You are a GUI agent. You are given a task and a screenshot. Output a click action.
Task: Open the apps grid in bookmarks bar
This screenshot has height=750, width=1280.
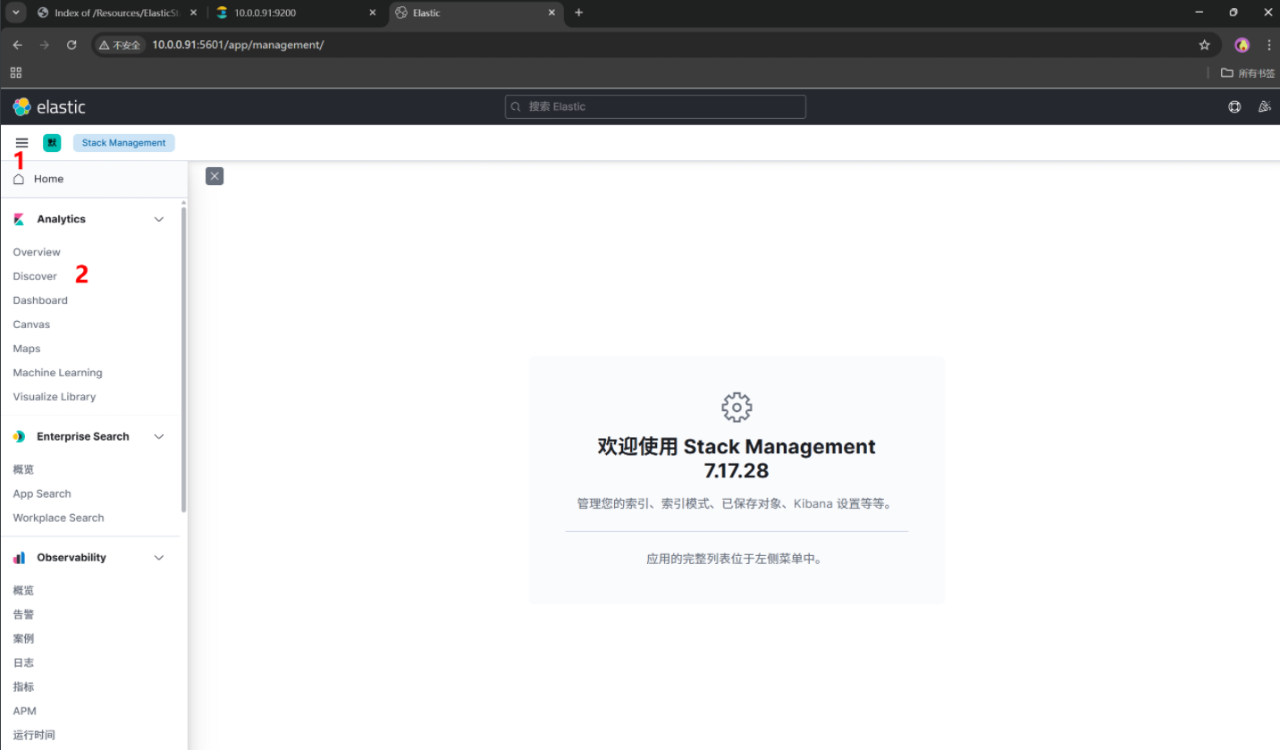16,73
